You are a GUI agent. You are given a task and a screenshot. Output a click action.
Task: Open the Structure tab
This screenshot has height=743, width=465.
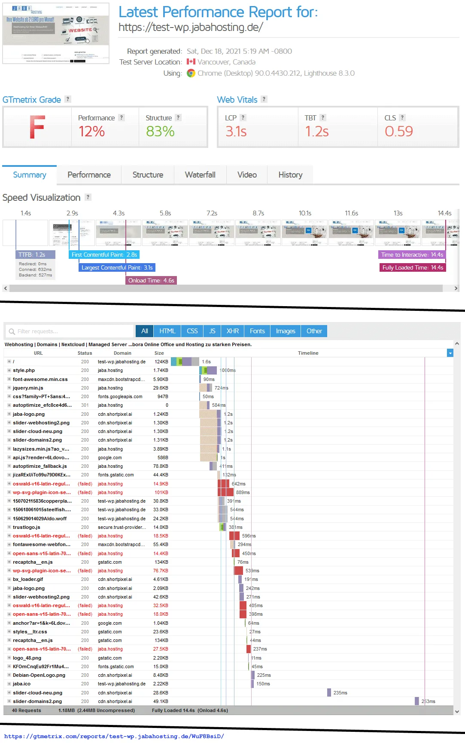(148, 175)
